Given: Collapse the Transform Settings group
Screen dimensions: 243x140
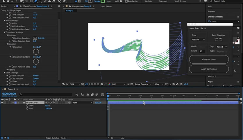Looking at the screenshot, I should click(4, 32).
